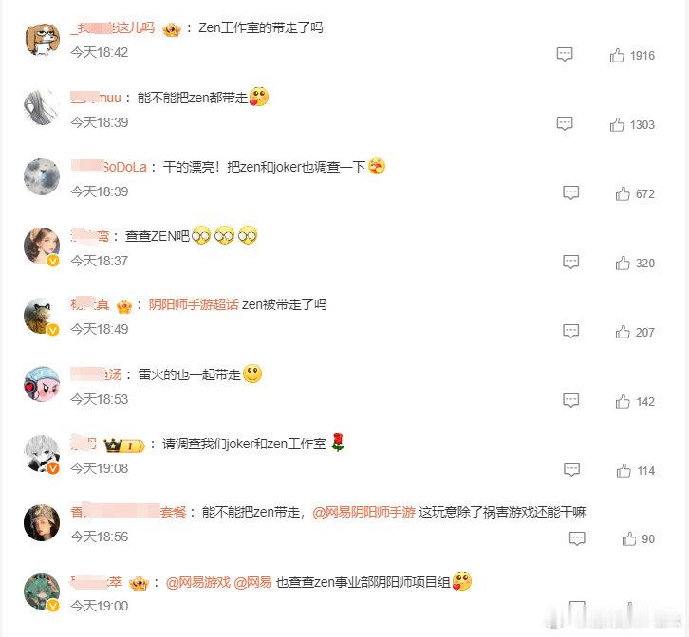Visit the @网易游戏 mentioned account

(x=198, y=582)
